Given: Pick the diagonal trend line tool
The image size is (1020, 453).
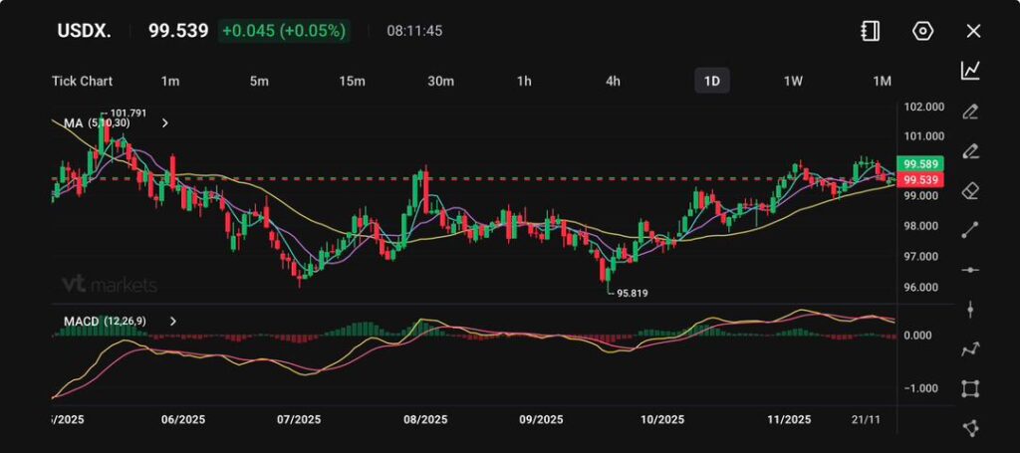Looking at the screenshot, I should tap(970, 230).
